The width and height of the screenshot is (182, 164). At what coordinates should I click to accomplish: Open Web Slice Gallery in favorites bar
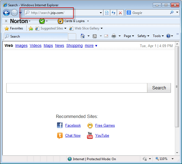pos(86,28)
